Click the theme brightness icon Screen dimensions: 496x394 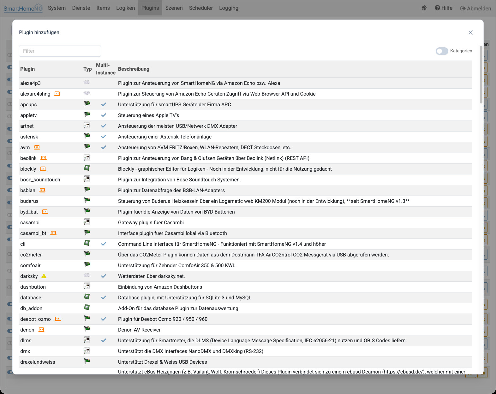pos(424,8)
